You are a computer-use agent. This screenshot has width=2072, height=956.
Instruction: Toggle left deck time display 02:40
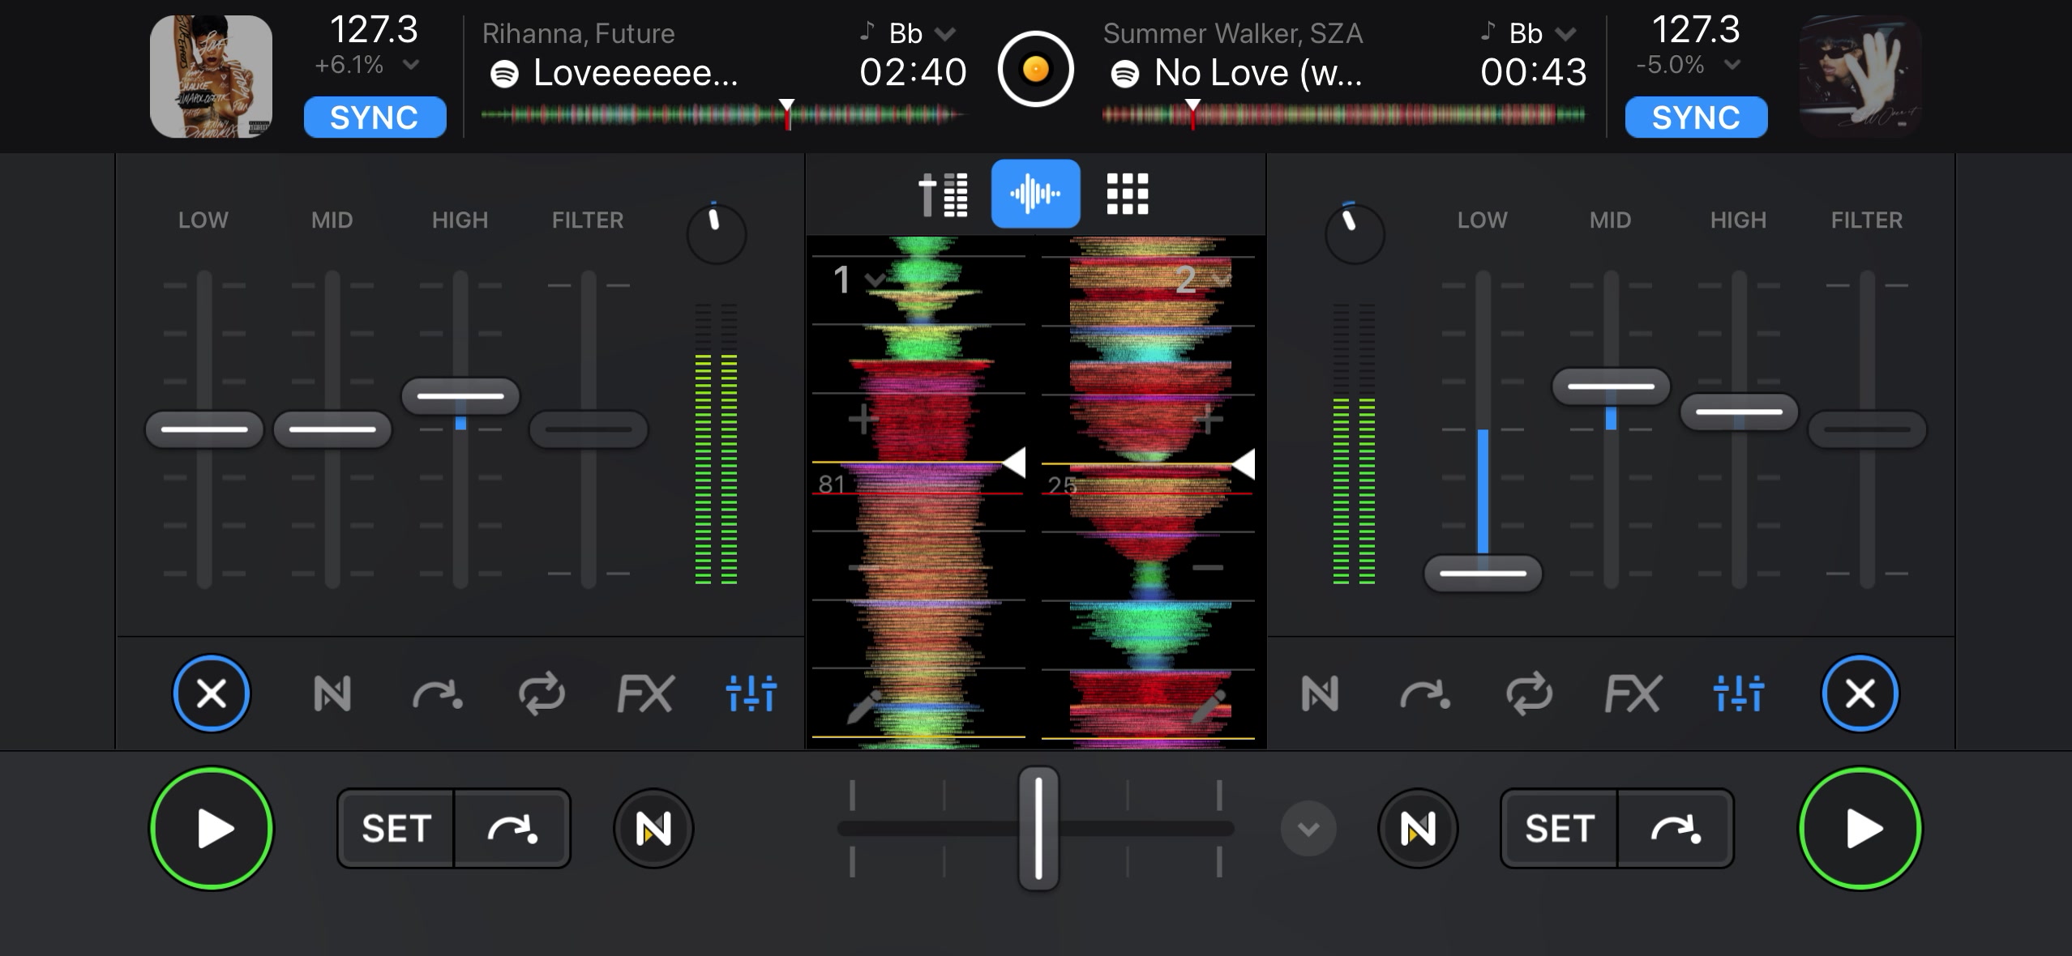[913, 72]
